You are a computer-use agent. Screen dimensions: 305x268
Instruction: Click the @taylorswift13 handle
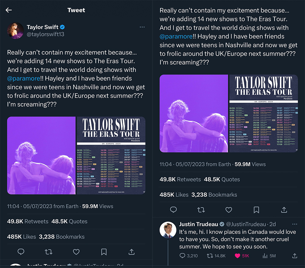pos(45,34)
